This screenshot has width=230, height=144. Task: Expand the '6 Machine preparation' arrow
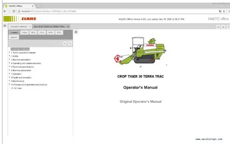pos(9,70)
